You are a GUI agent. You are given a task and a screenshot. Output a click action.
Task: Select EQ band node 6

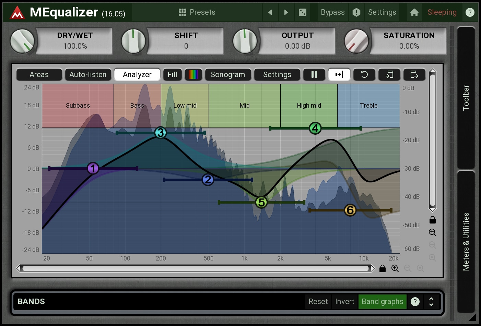point(350,210)
